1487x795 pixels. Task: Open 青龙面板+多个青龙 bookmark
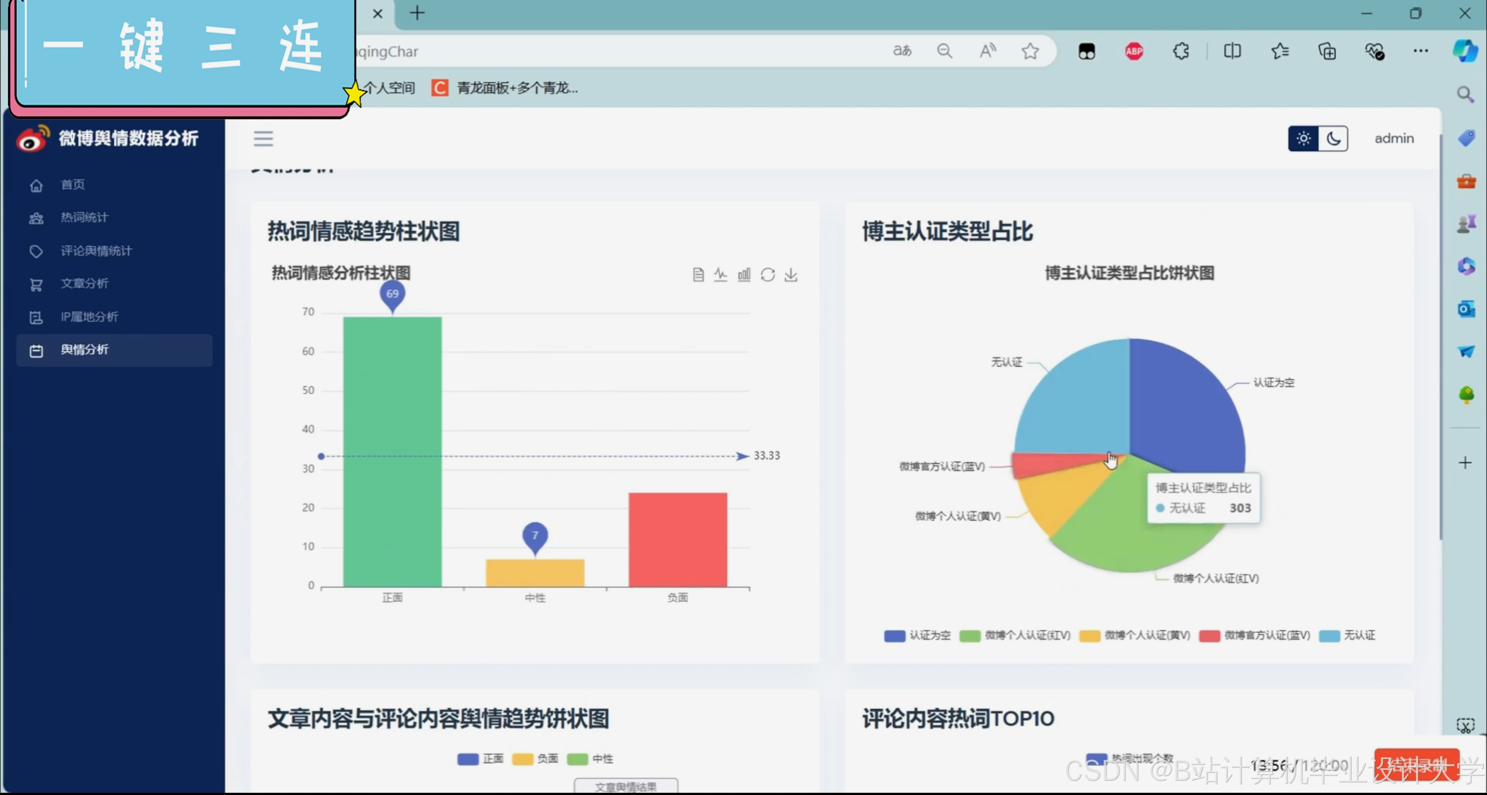[x=505, y=88]
